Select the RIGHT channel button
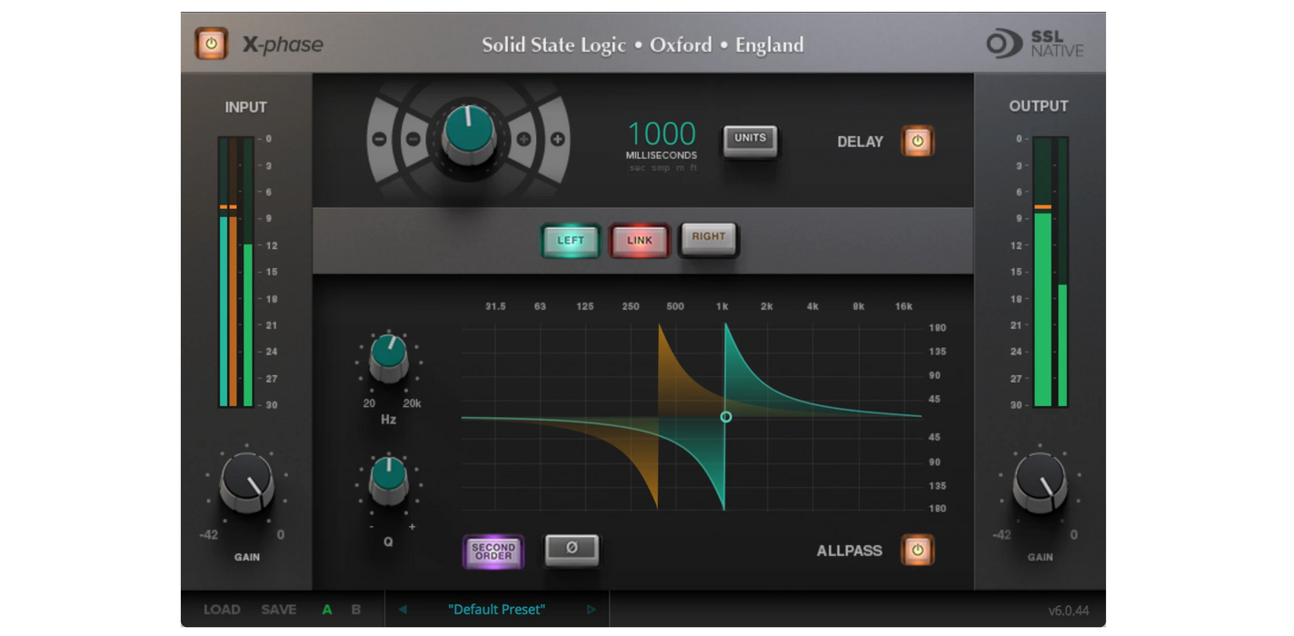This screenshot has height=636, width=1294. pos(709,238)
